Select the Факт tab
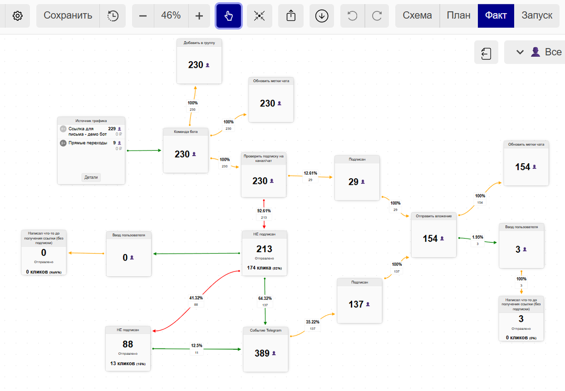 pos(496,16)
